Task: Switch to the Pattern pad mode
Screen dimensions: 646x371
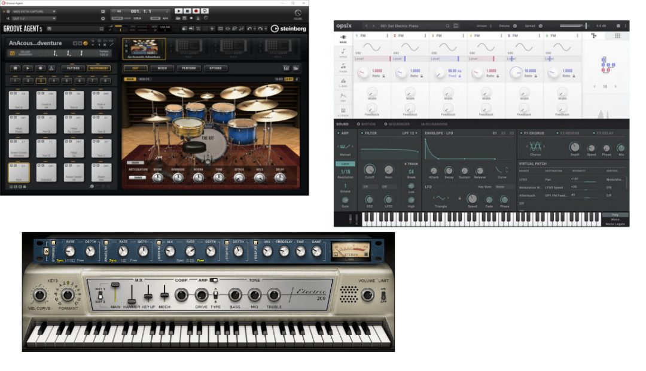Action: [74, 68]
